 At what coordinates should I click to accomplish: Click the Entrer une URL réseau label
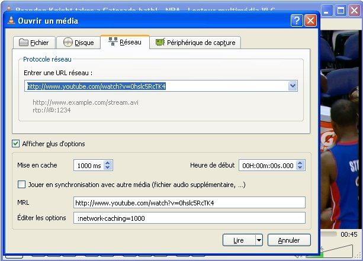pyautogui.click(x=58, y=73)
